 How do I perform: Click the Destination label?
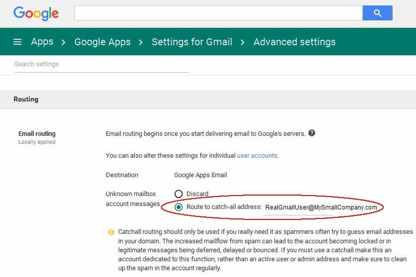click(x=122, y=175)
